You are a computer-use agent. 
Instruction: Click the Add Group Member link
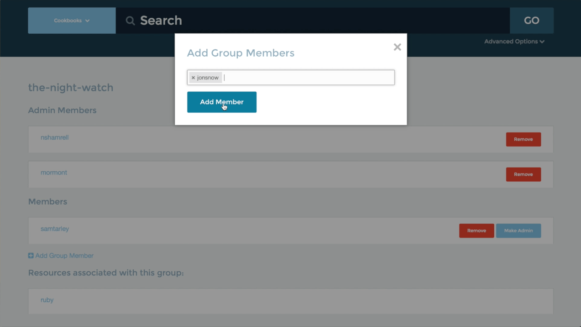[x=64, y=255]
